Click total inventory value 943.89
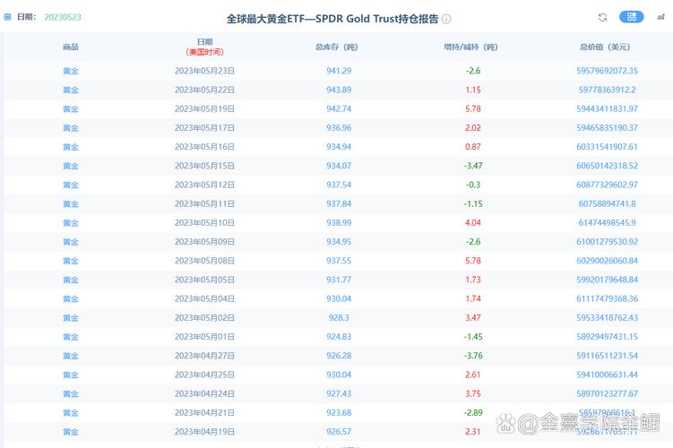 339,90
